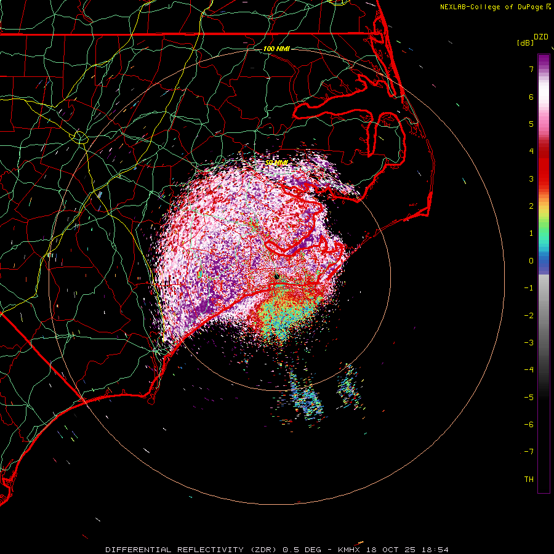The image size is (554, 554).
Task: Click the 4 dB scale label
Action: [531, 151]
